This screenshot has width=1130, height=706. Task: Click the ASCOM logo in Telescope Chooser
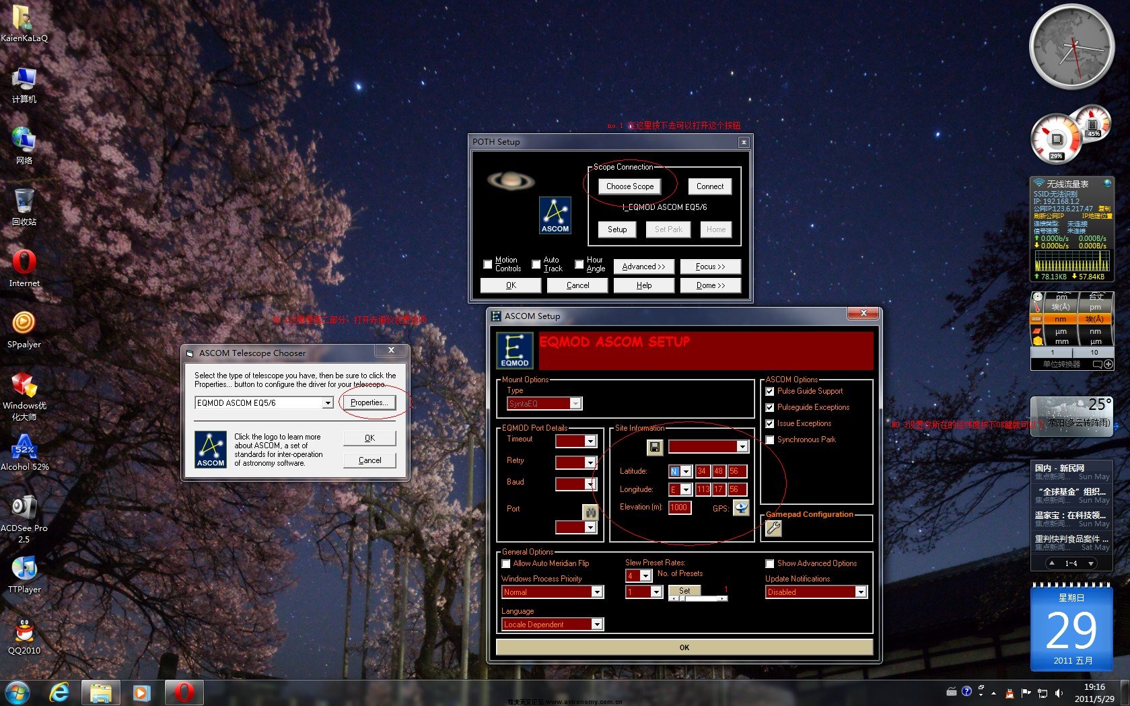(211, 450)
